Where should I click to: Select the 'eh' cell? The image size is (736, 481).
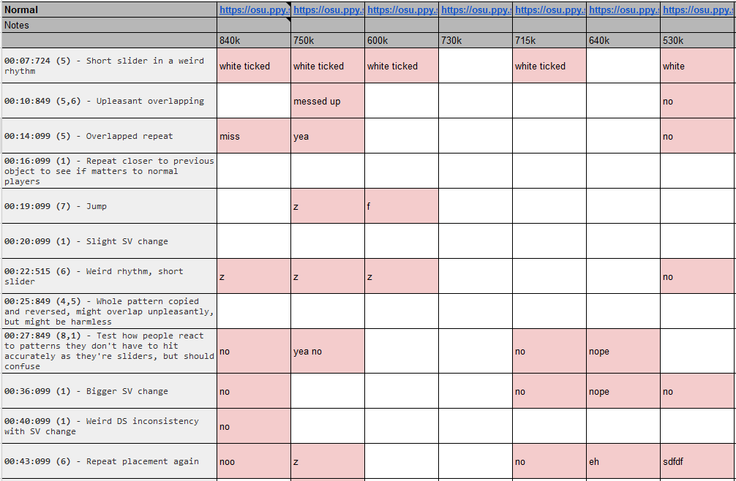623,461
